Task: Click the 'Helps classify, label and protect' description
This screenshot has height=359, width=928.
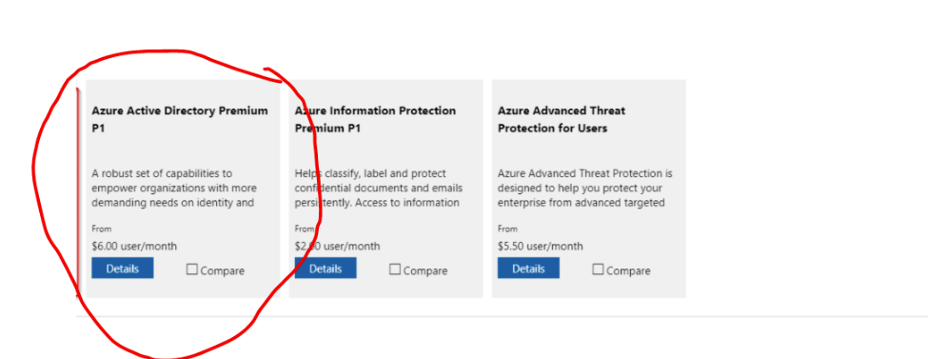Action: [379, 188]
